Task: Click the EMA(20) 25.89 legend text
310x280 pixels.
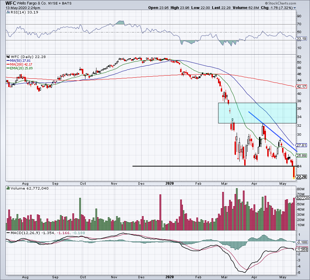Action: [x=21, y=68]
